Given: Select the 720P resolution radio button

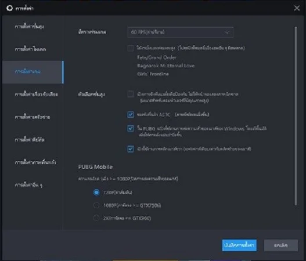Looking at the screenshot, I should pyautogui.click(x=96, y=193).
